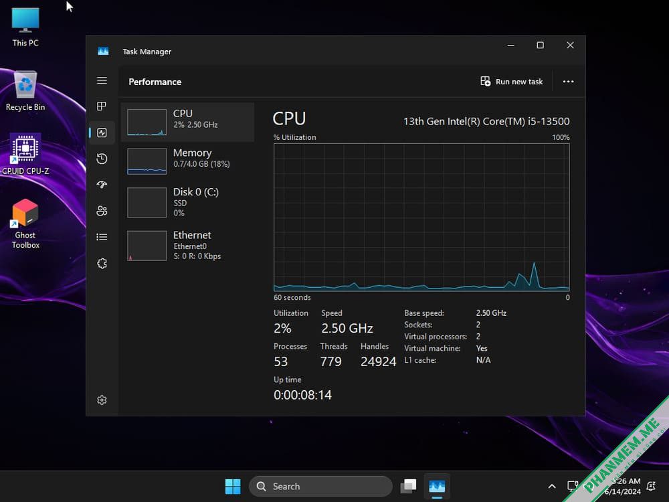Image resolution: width=669 pixels, height=502 pixels.
Task: Open Task Manager Settings gear icon
Action: tap(102, 400)
